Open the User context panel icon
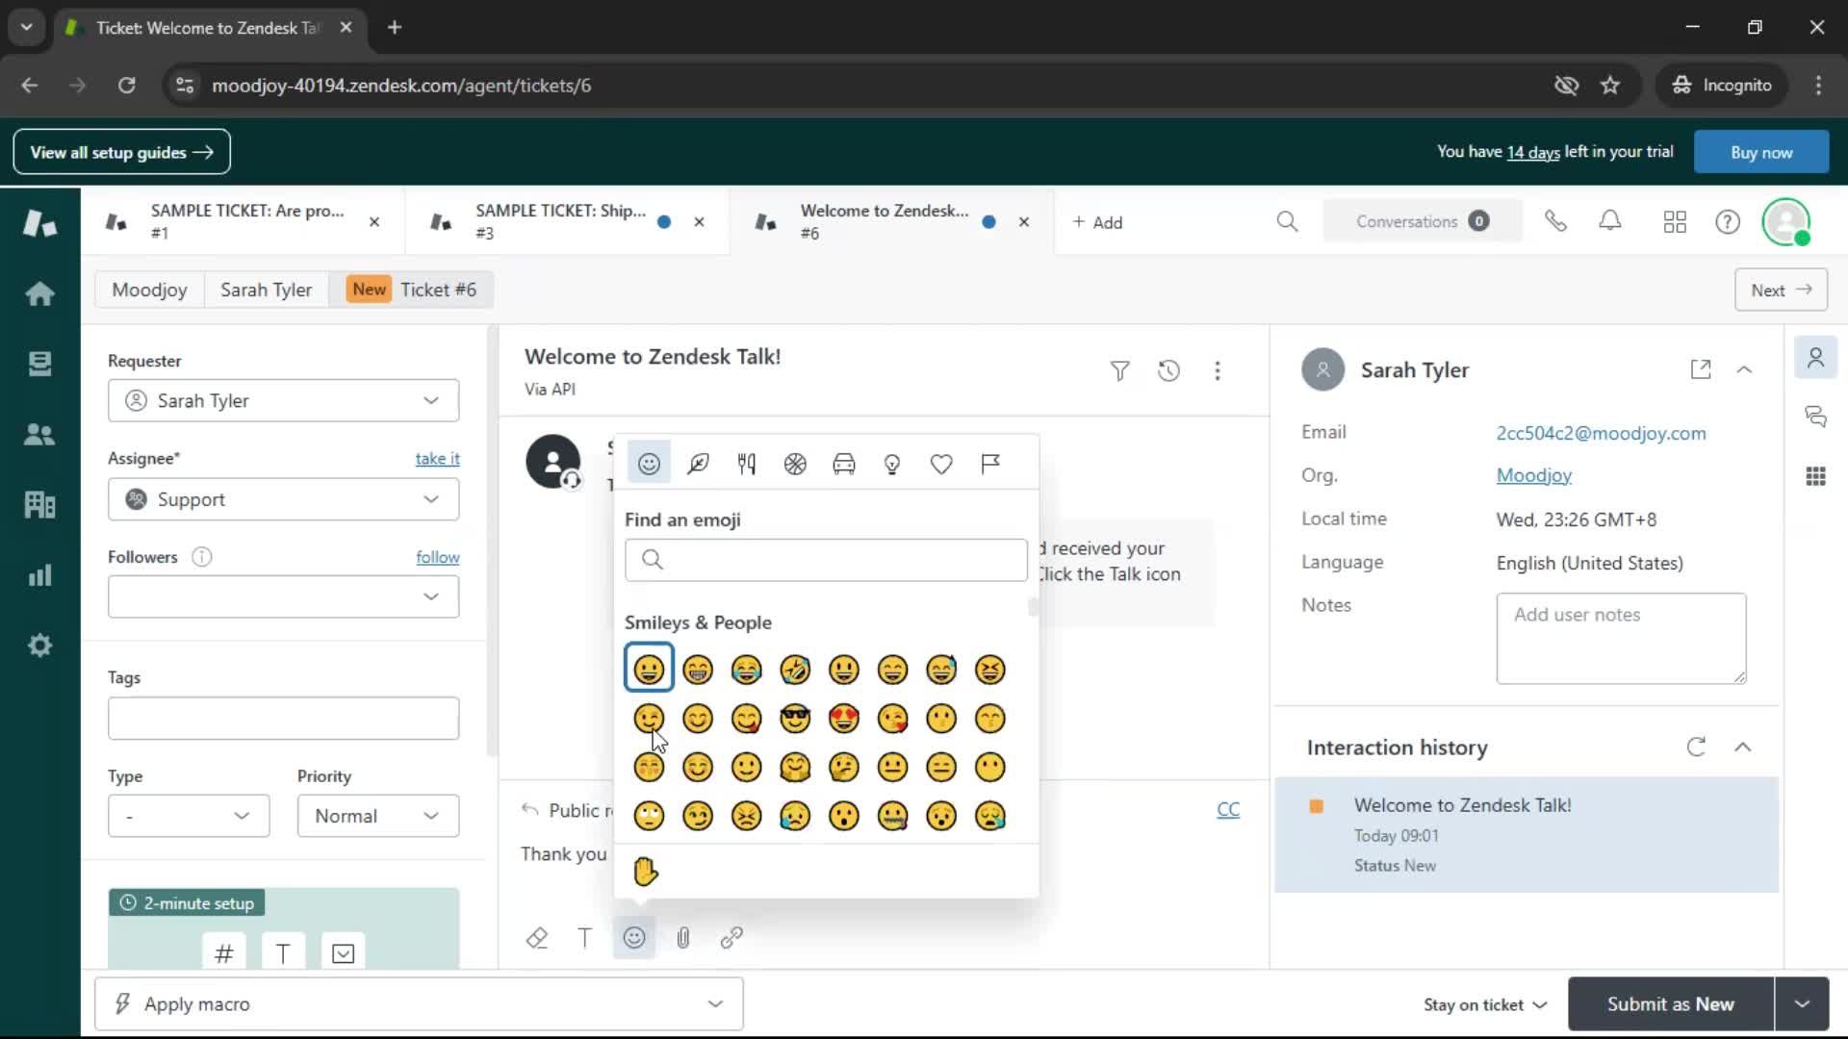 point(1816,358)
